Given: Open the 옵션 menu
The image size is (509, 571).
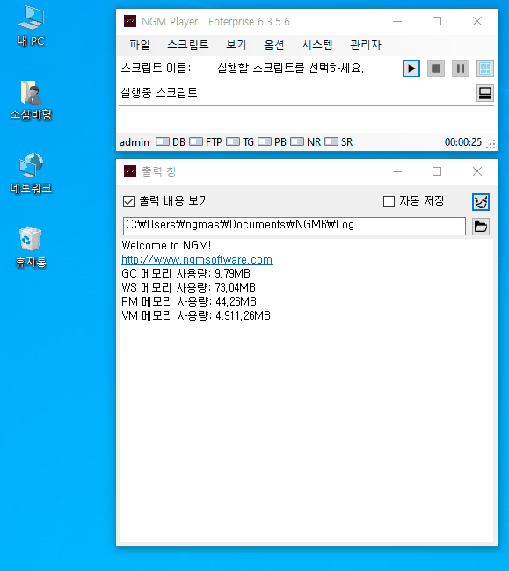Looking at the screenshot, I should pyautogui.click(x=274, y=45).
